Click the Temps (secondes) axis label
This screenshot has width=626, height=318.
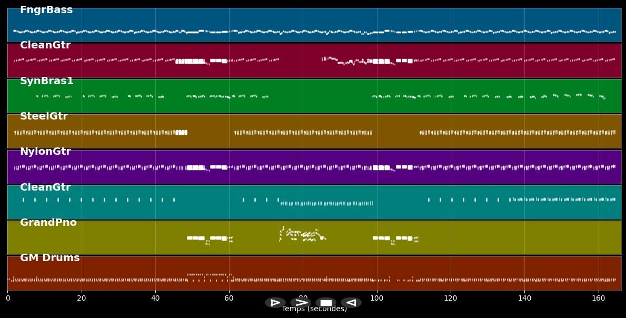coord(314,309)
